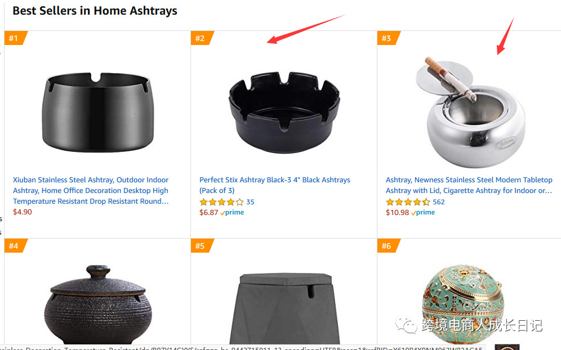Open Xiuban Stainless Steel Ashtray title link
The width and height of the screenshot is (561, 350).
[x=91, y=190]
